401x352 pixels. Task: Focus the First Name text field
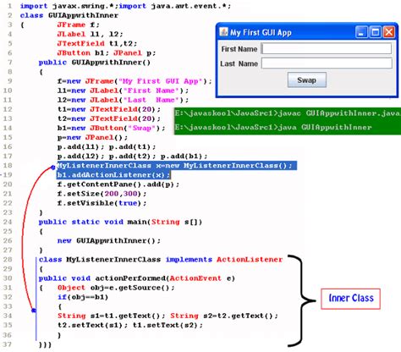327,48
